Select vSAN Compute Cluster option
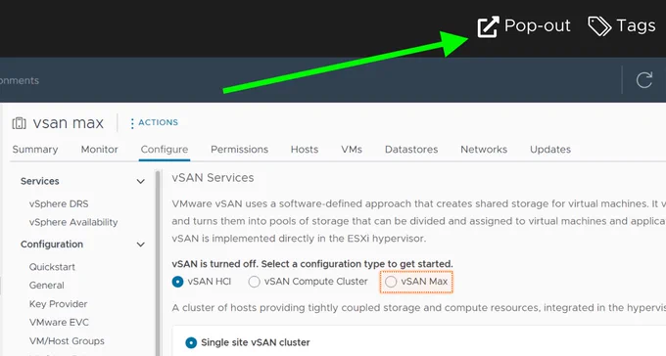The image size is (666, 356). tap(254, 282)
